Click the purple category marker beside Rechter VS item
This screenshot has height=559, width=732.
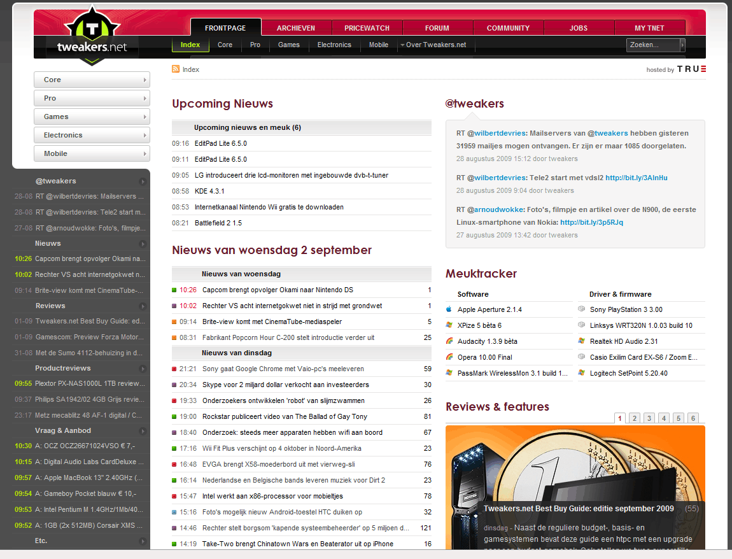pos(174,306)
